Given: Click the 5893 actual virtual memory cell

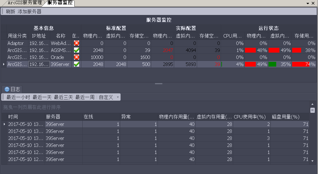Looking at the screenshot, I should [x=185, y=64].
